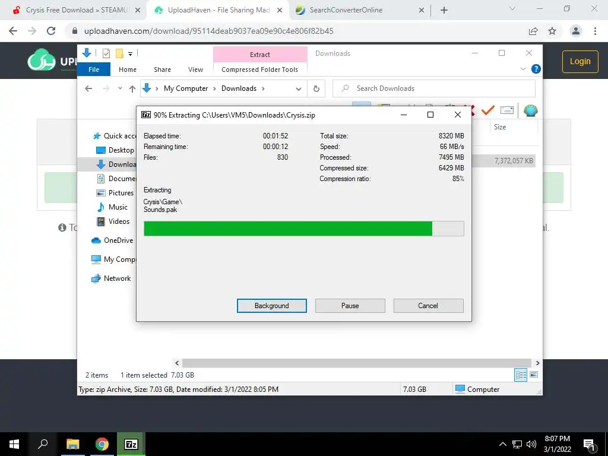The width and height of the screenshot is (608, 456).
Task: Click Explorer forward navigation arrow
Action: coord(106,89)
